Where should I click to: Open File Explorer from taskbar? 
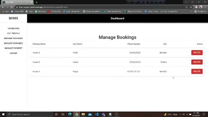tap(83, 114)
